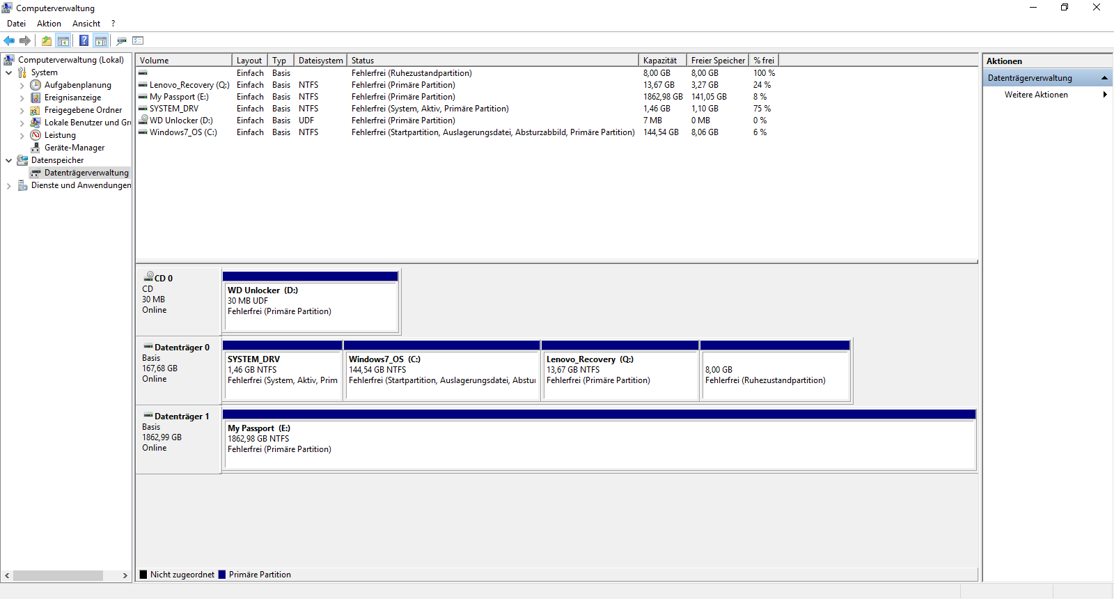The image size is (1114, 599).
Task: Open the ? help menu
Action: pyautogui.click(x=113, y=24)
